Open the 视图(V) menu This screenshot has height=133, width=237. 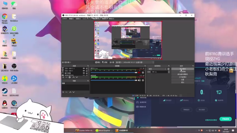pyautogui.click(x=78, y=19)
